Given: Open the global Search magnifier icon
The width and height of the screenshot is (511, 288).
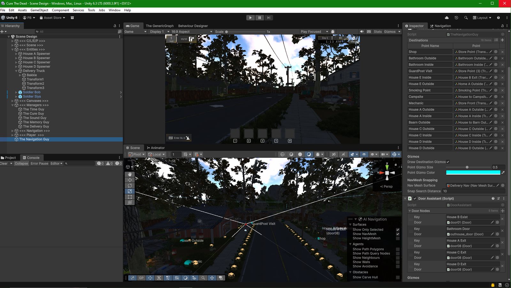Looking at the screenshot, I should pos(466,18).
